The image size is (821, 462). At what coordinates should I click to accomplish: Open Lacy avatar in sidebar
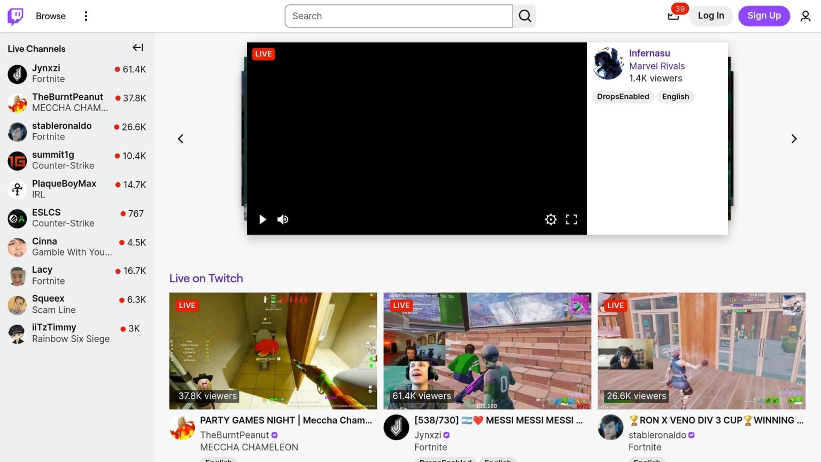pyautogui.click(x=17, y=276)
